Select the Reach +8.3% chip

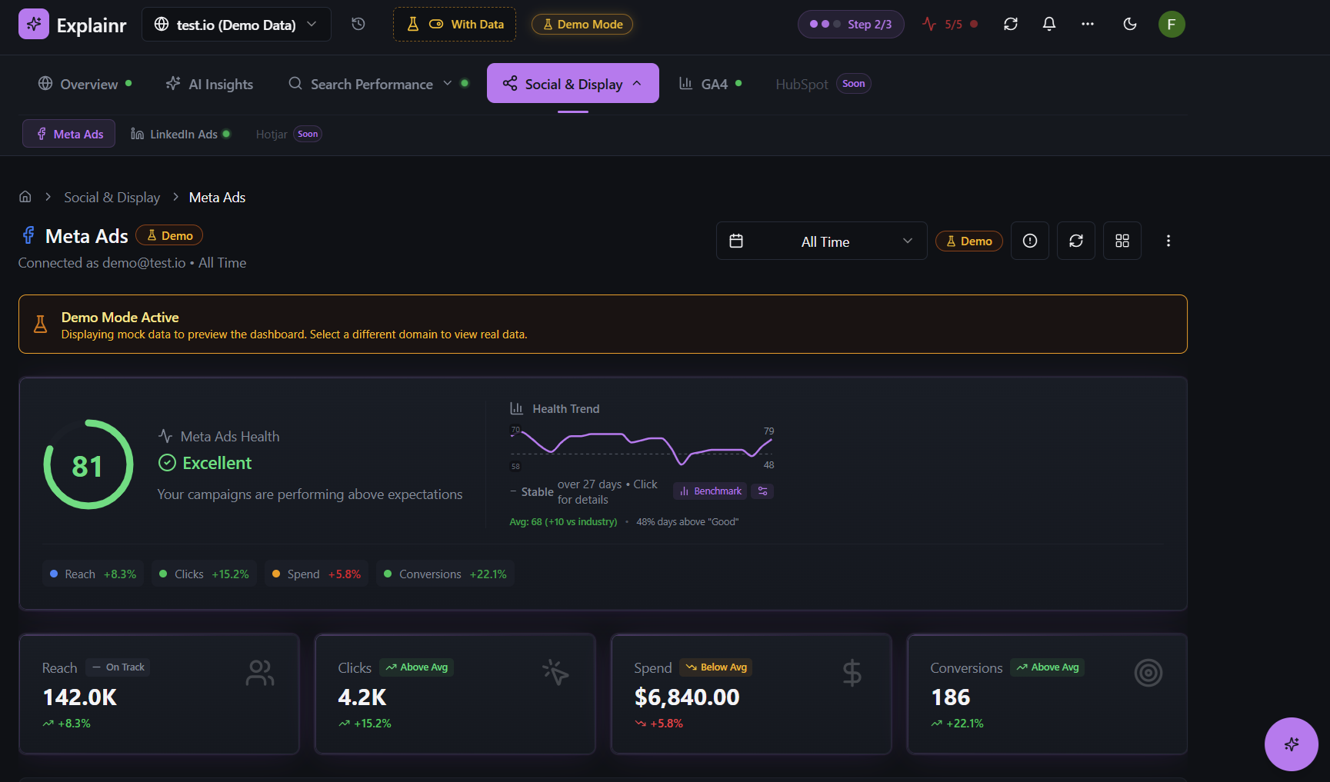[x=93, y=574]
